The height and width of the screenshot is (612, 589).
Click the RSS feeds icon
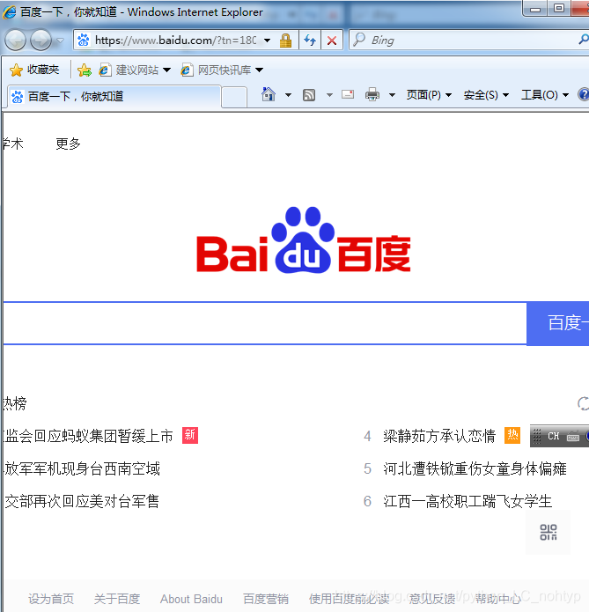[309, 95]
